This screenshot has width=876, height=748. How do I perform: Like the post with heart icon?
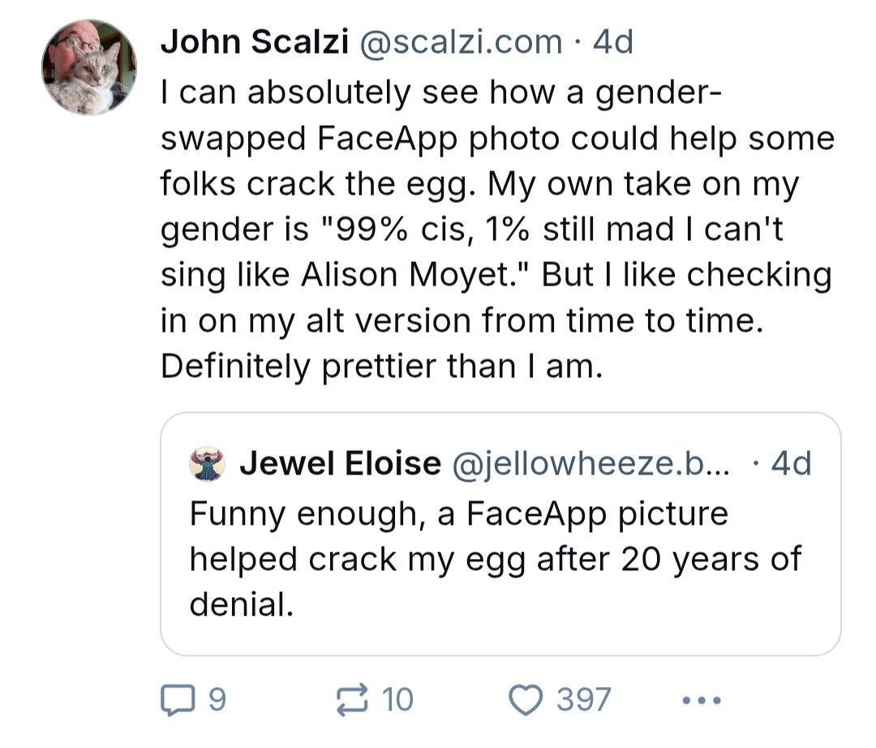[526, 699]
